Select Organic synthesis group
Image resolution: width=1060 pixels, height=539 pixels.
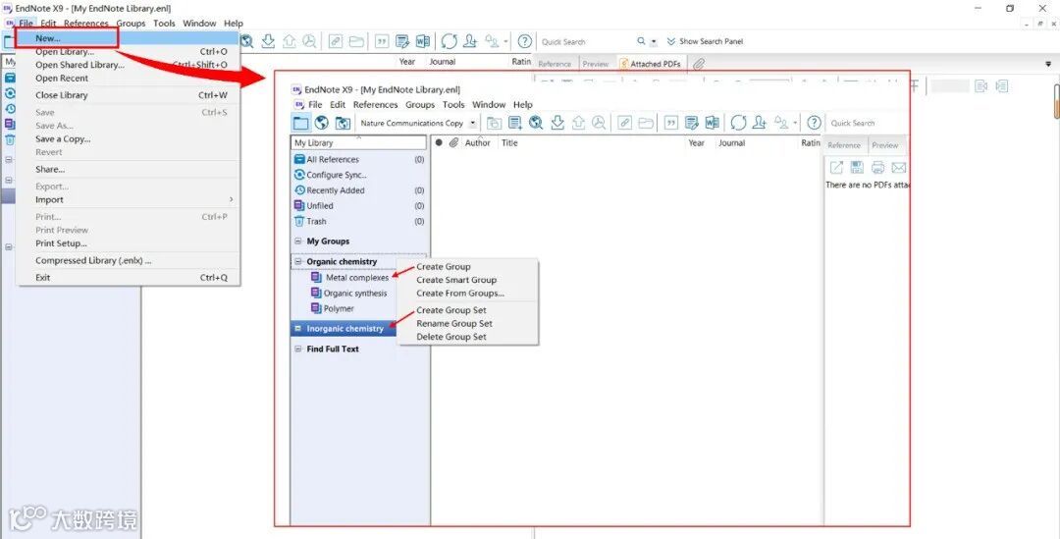(355, 294)
